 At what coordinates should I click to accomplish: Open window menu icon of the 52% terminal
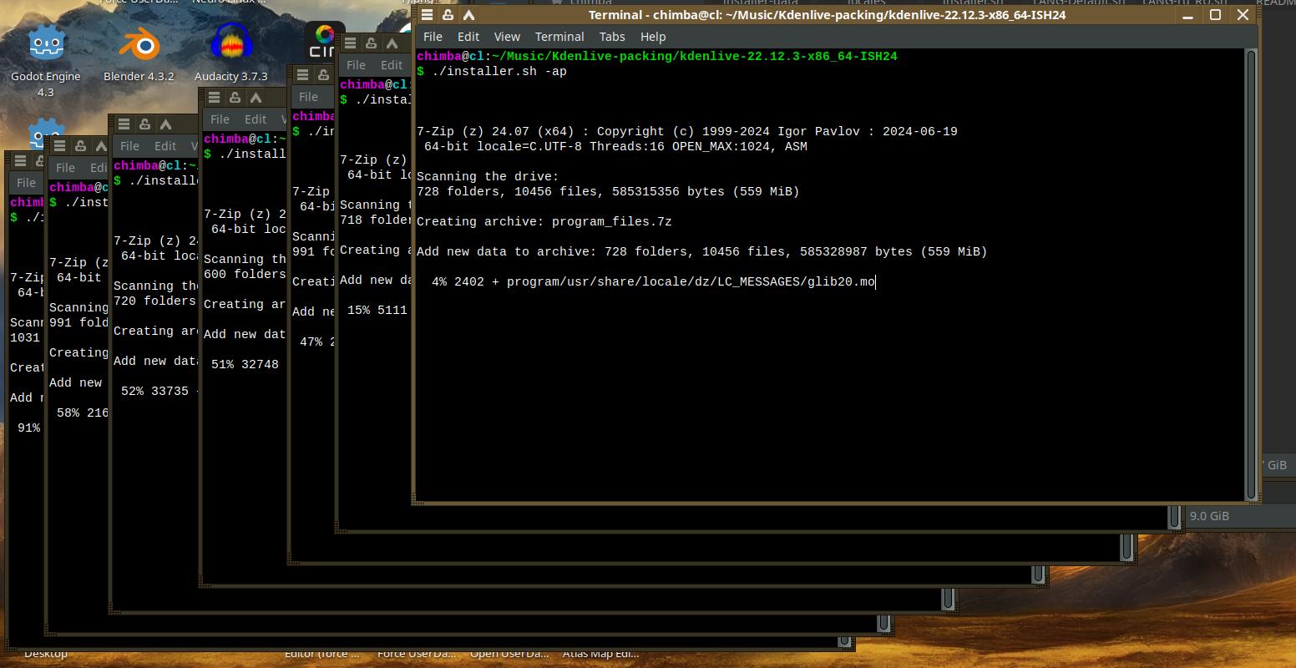coord(124,124)
